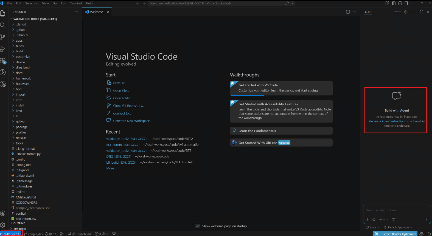Screen dimensions: 432x236
Task: Open the Manage gear in activity bar
Action: [x=3, y=225]
